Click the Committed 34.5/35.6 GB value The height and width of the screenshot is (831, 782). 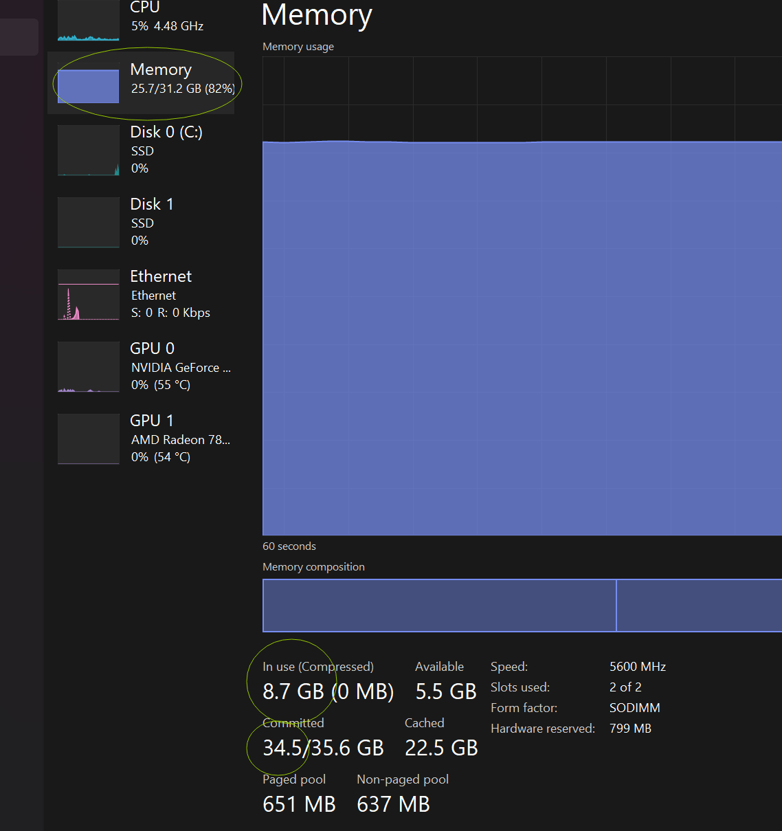(323, 748)
